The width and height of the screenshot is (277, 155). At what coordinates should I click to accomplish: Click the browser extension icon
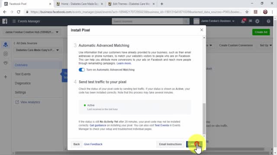pos(255,12)
